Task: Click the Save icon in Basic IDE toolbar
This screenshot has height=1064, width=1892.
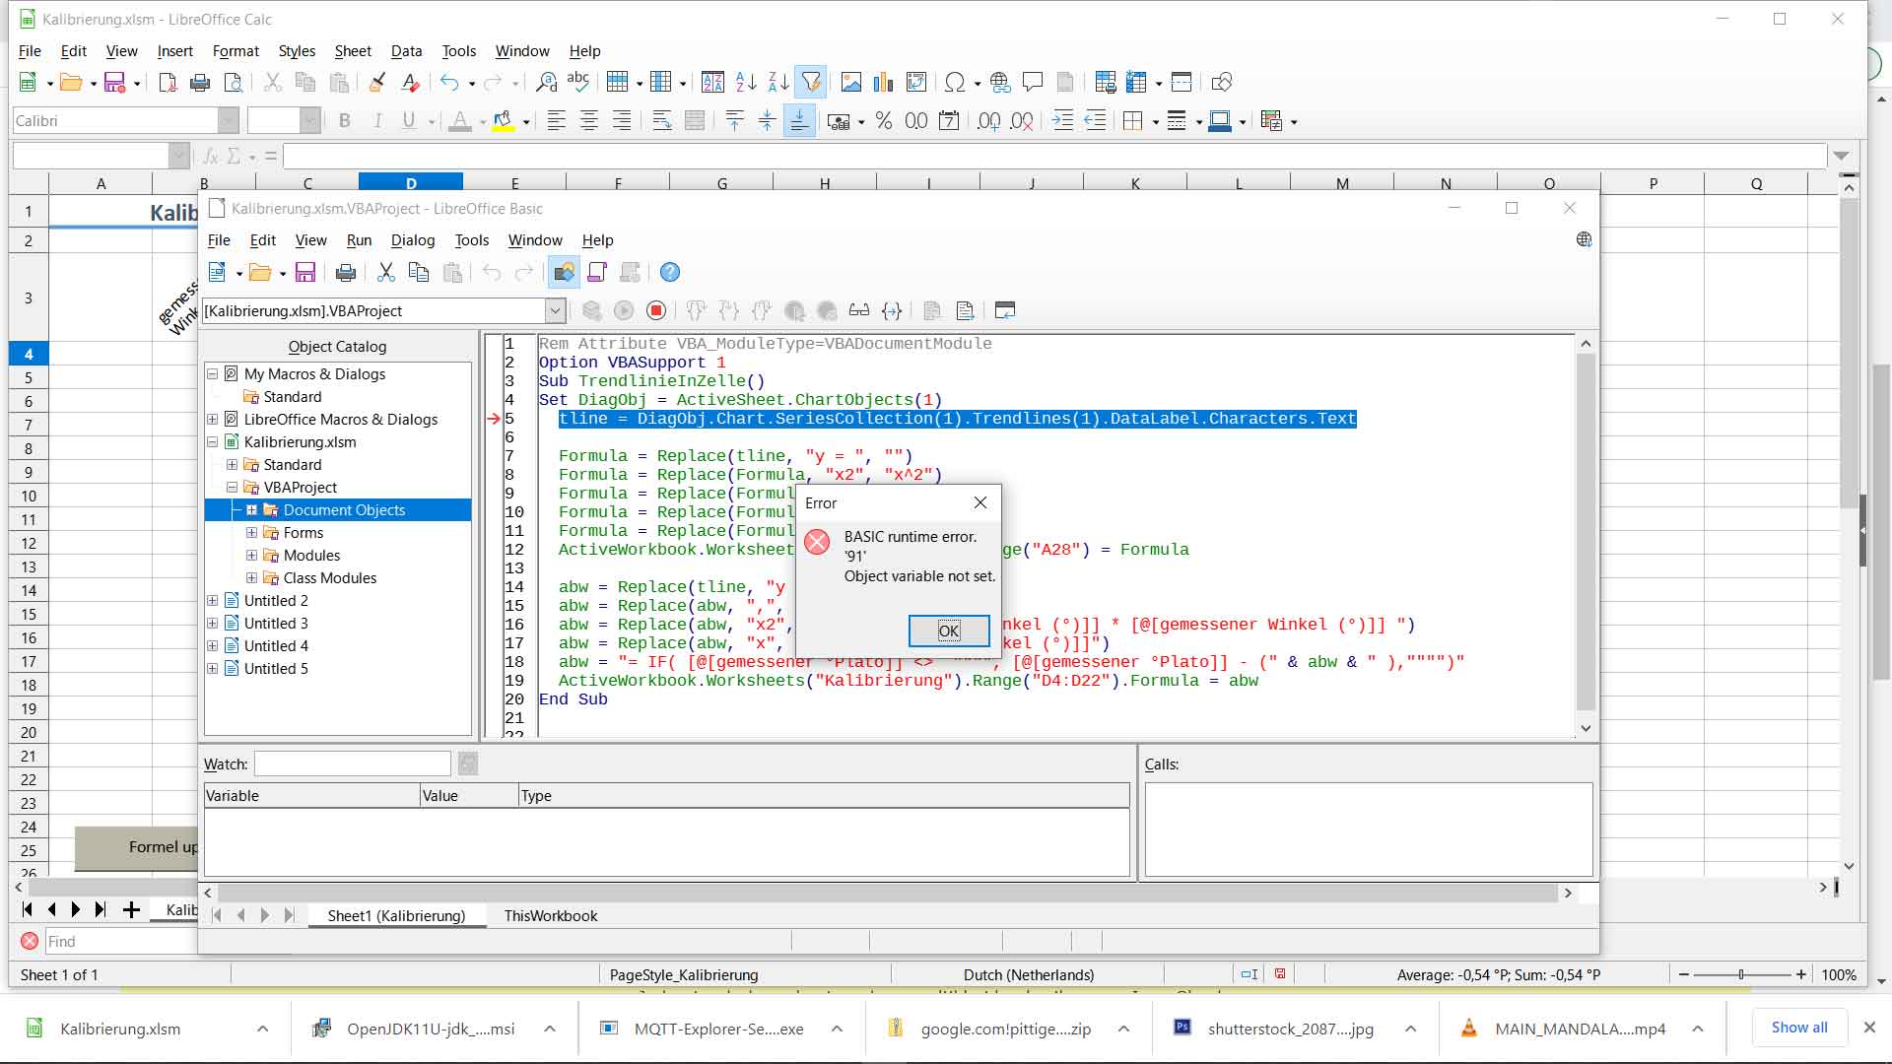Action: 305,273
